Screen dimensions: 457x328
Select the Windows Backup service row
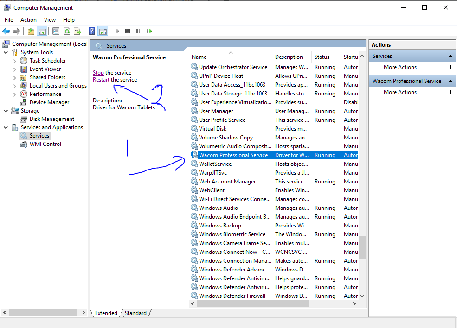click(274, 226)
